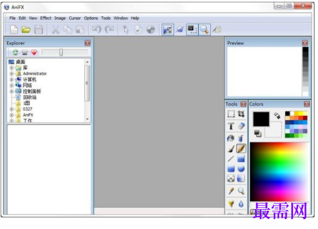Screen dimensions: 318x229
Task: Click the Explorer tree scroll down arrow
Action: [x=87, y=119]
